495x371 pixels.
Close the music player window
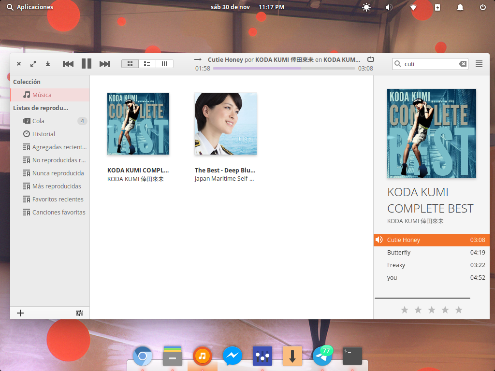coord(19,64)
